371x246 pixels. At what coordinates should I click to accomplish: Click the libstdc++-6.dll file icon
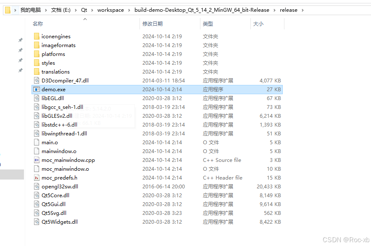coord(37,124)
